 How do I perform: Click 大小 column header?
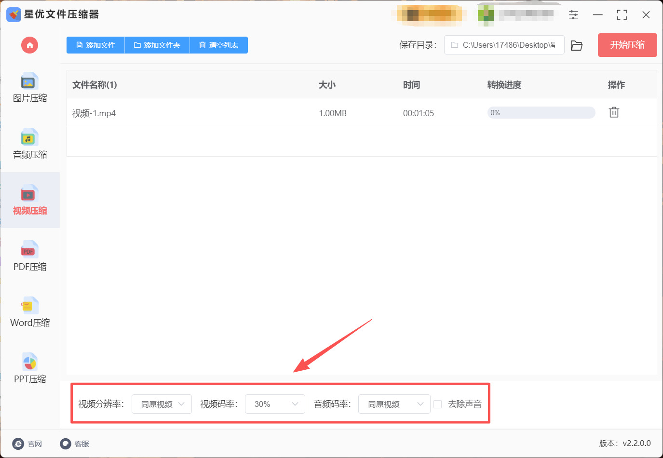coord(327,85)
